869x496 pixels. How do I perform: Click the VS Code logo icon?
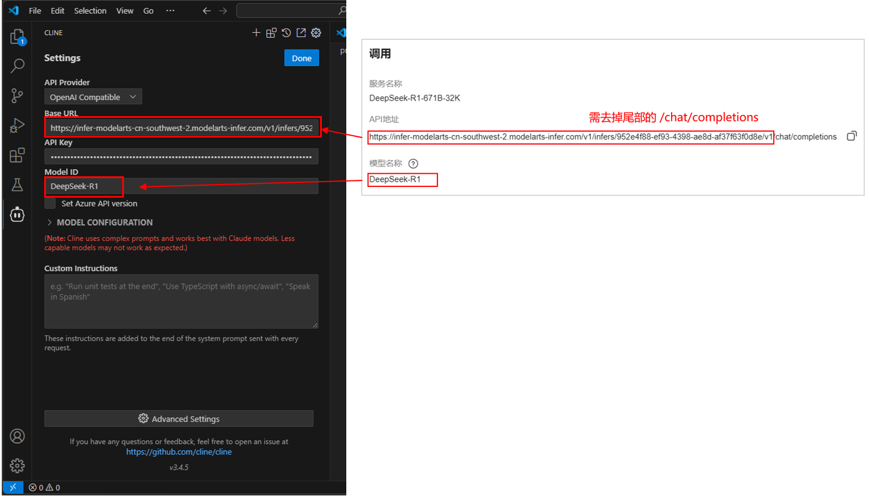click(14, 11)
